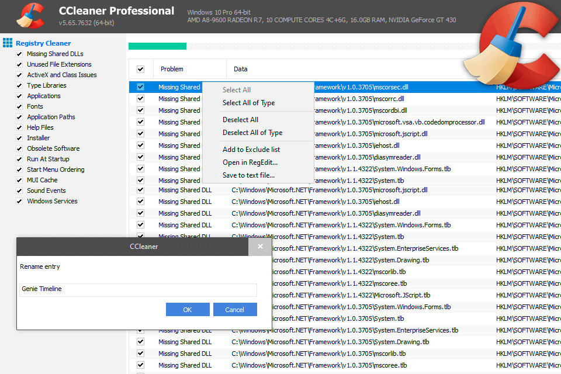Image resolution: width=561 pixels, height=374 pixels.
Task: Choose Deselect All of Type menu entry
Action: coord(252,133)
